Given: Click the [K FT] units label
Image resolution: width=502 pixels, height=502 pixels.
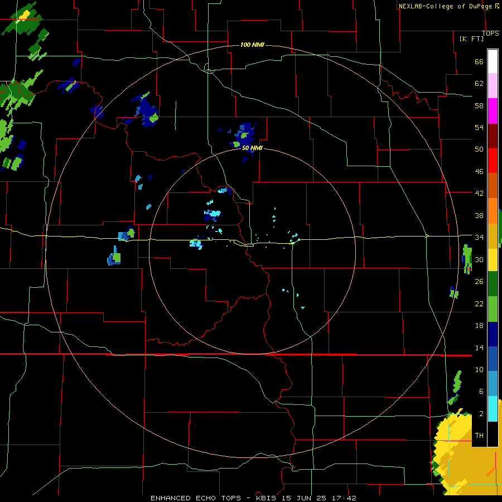Looking at the screenshot, I should (471, 38).
